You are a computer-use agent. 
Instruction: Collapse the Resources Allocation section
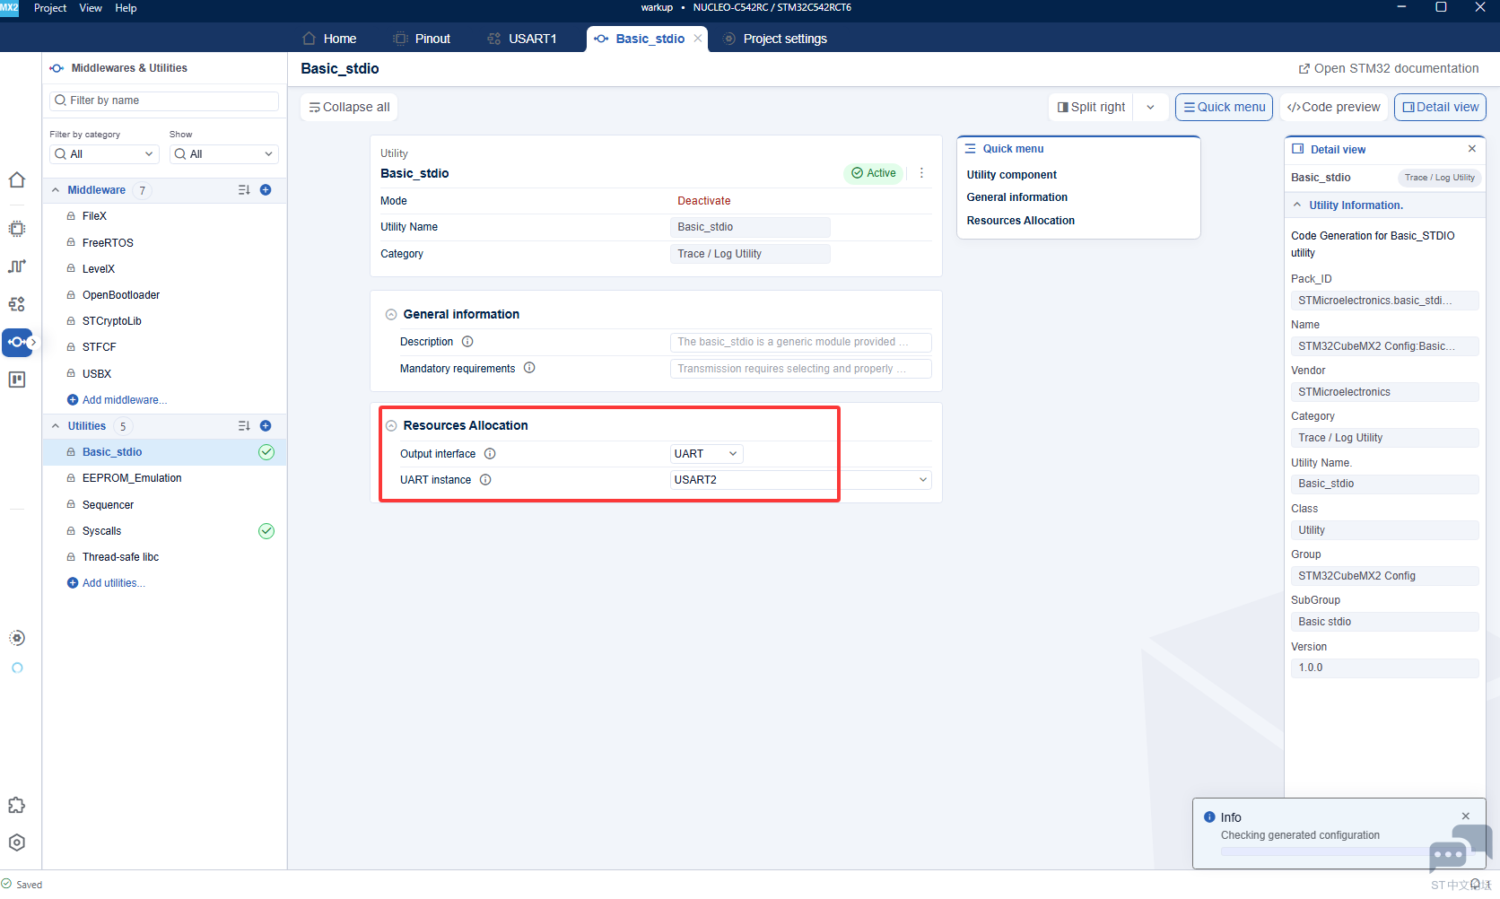[x=391, y=426]
